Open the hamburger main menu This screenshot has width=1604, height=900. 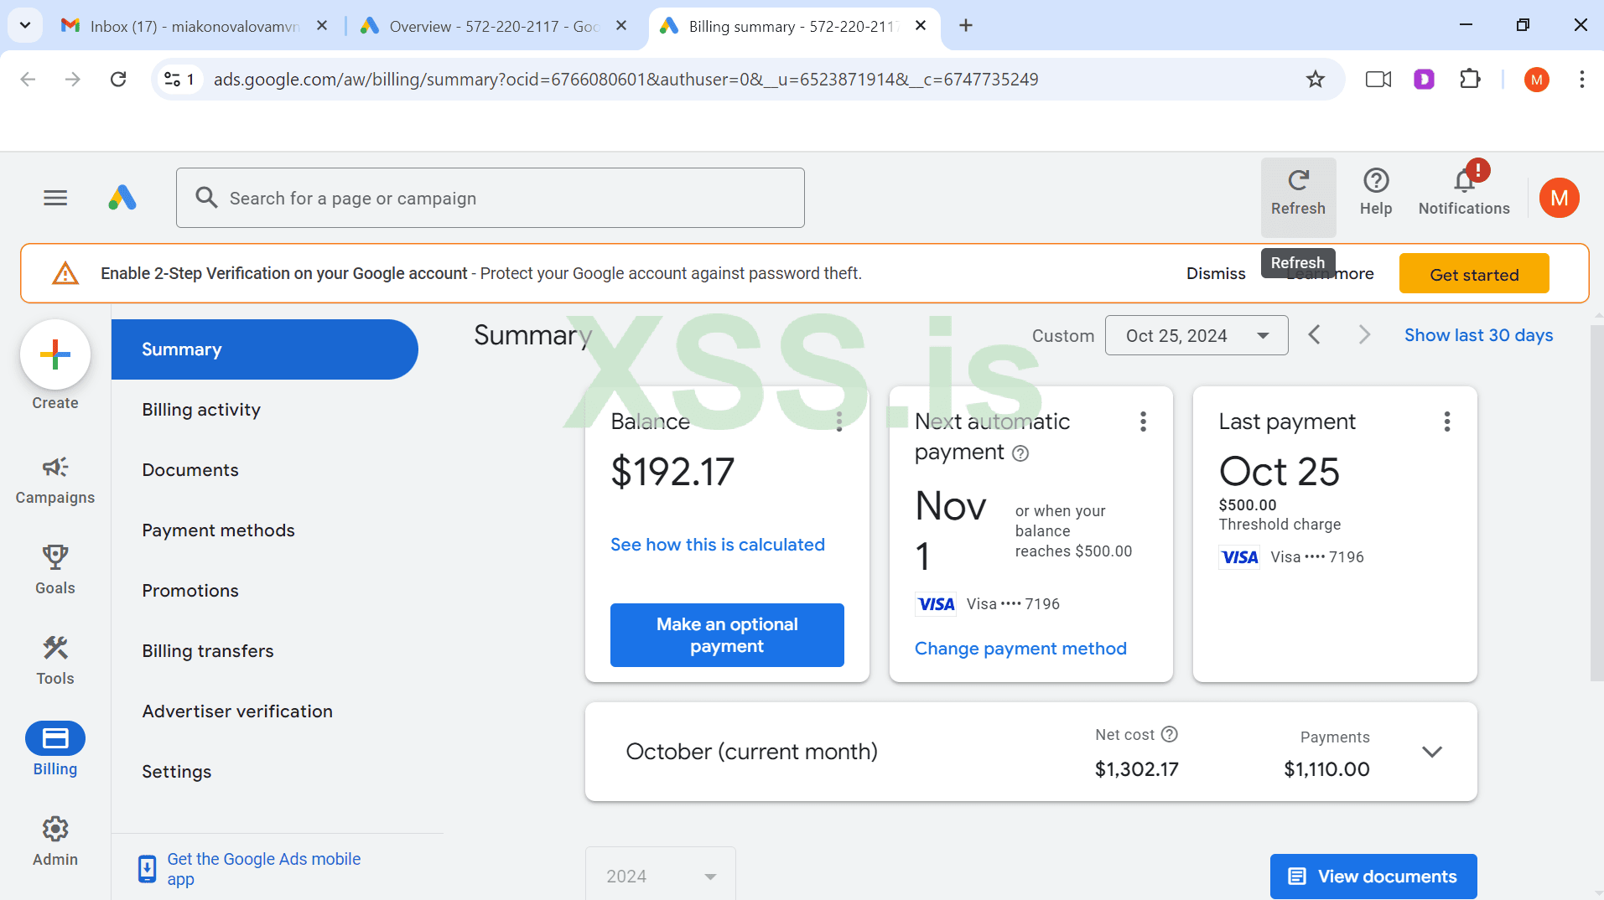[x=55, y=198]
